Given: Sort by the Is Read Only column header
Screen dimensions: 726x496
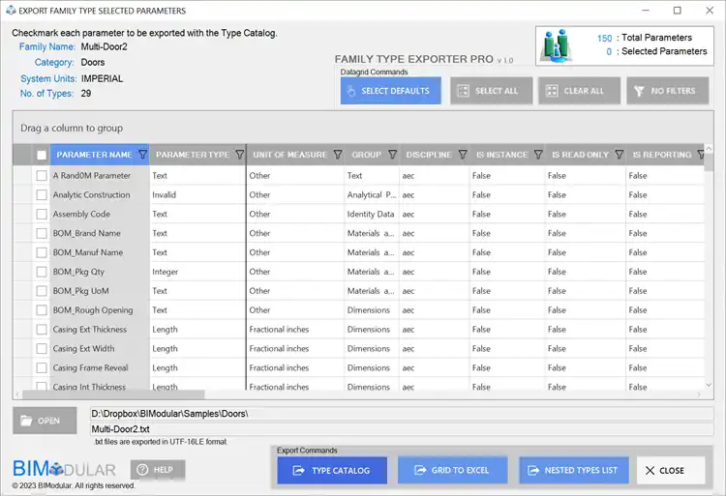Looking at the screenshot, I should 580,155.
